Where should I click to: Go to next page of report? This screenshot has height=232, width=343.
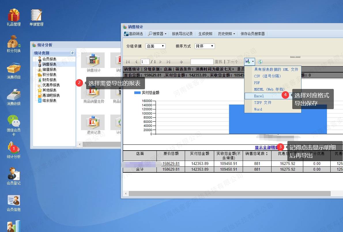pyautogui.click(x=161, y=62)
